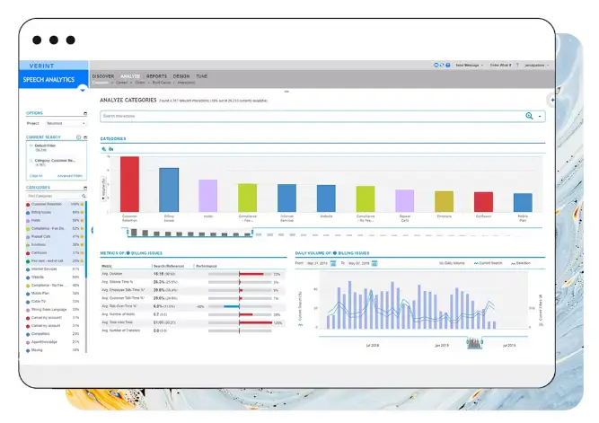Click the Avg. Duration metric row
The image size is (599, 423).
(x=192, y=274)
